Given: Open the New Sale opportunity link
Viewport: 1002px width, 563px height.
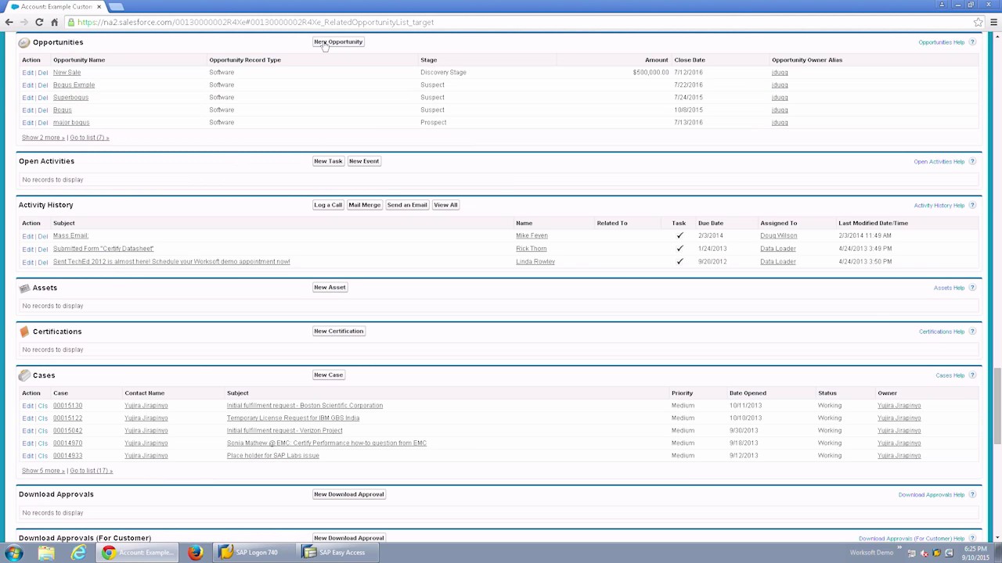Looking at the screenshot, I should click(67, 73).
